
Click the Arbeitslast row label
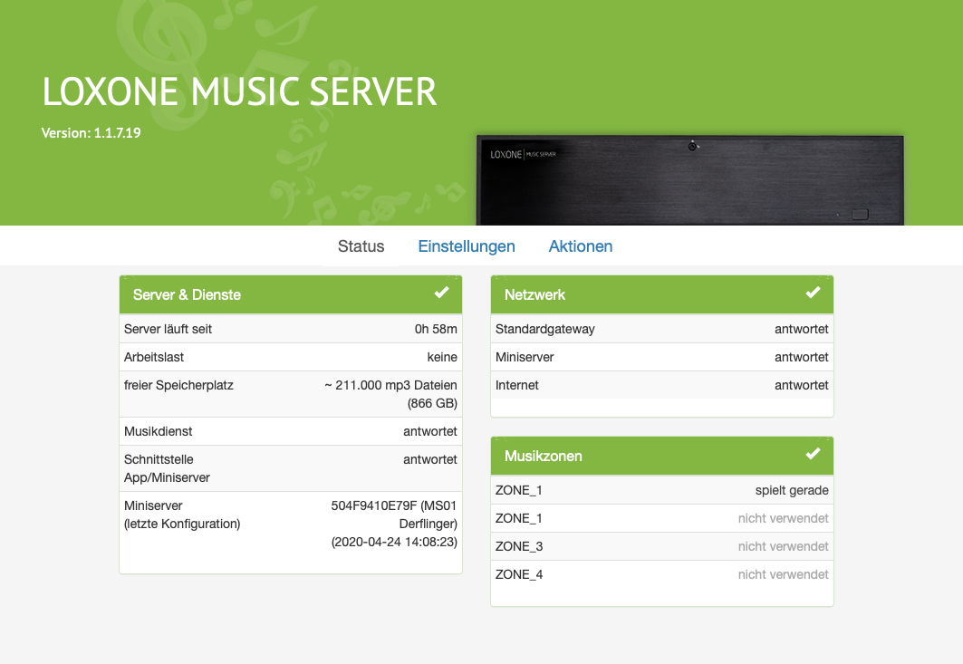[153, 358]
